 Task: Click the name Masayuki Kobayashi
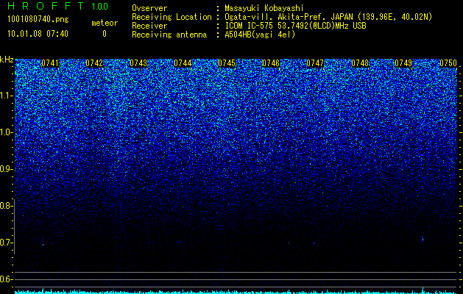pyautogui.click(x=264, y=8)
